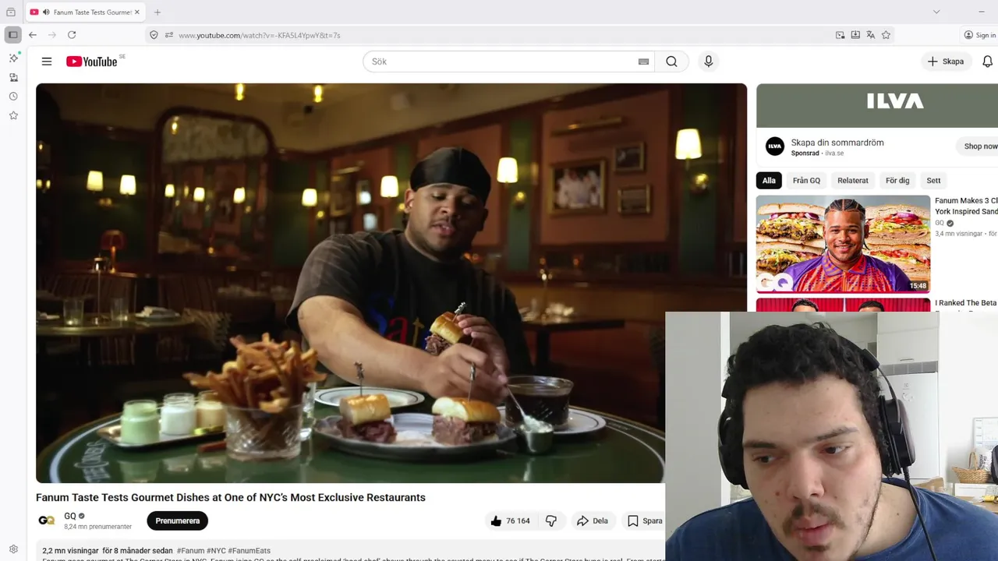This screenshot has width=998, height=561.
Task: Sign in to the browser account
Action: (980, 35)
